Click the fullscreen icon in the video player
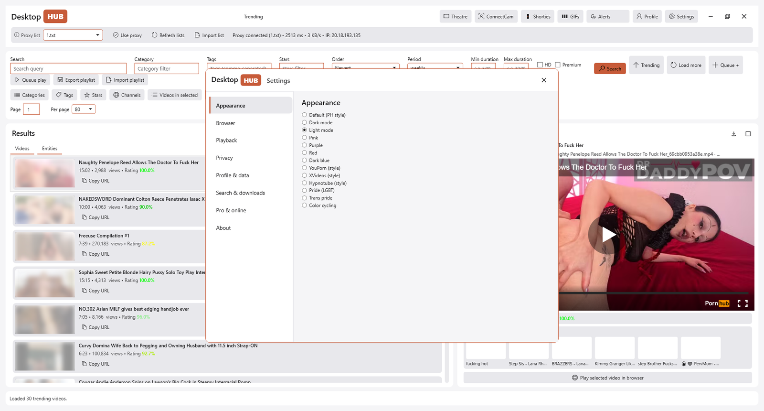The width and height of the screenshot is (764, 411). pyautogui.click(x=743, y=303)
